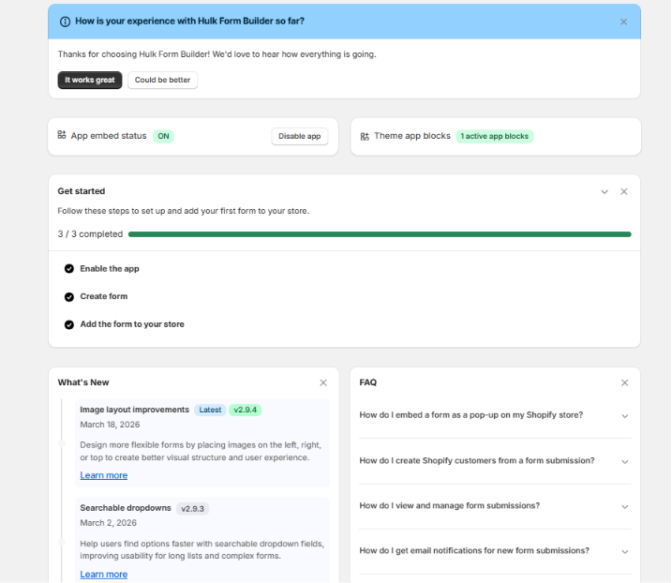Image resolution: width=672 pixels, height=583 pixels.
Task: Open the 'Enable the app' step
Action: point(110,269)
